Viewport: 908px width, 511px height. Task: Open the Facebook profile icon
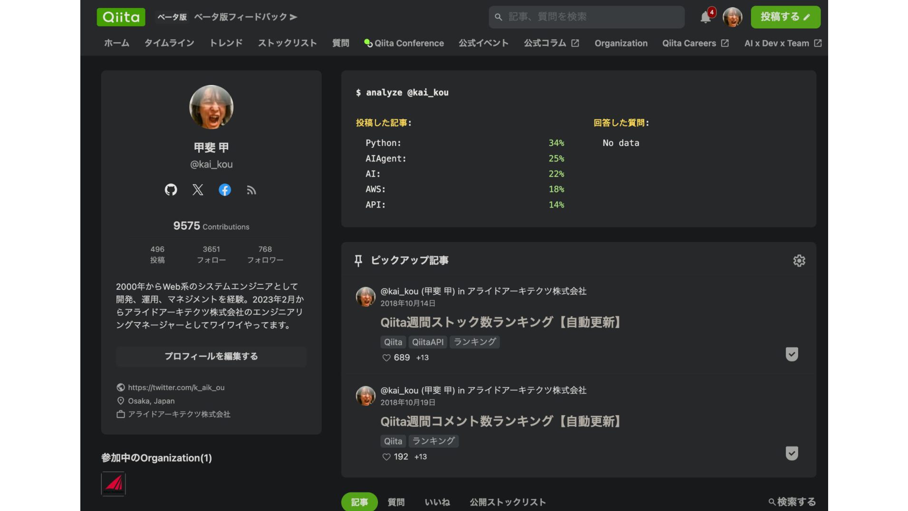click(224, 190)
